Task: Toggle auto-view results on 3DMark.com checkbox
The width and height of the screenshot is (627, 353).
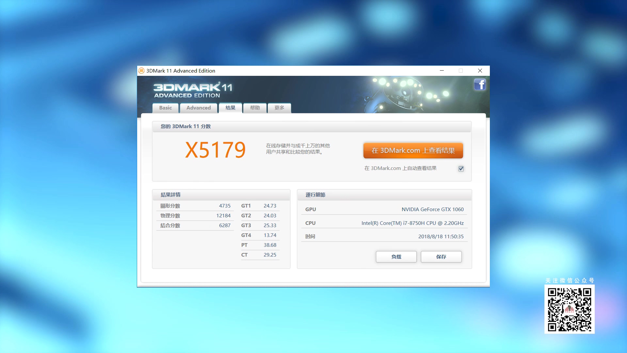Action: coord(461,169)
